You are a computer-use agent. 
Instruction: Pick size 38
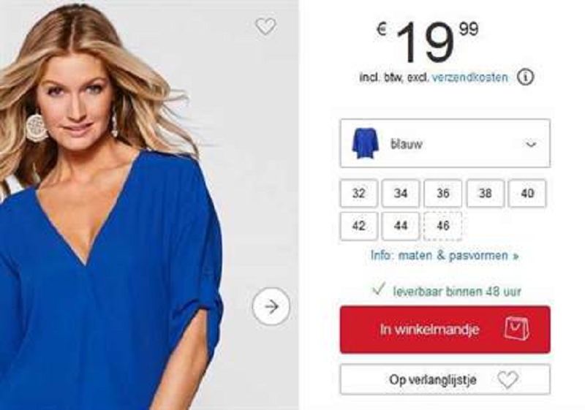pyautogui.click(x=485, y=193)
